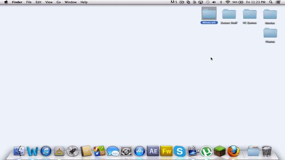Open the Window menu

pyautogui.click(x=70, y=2)
